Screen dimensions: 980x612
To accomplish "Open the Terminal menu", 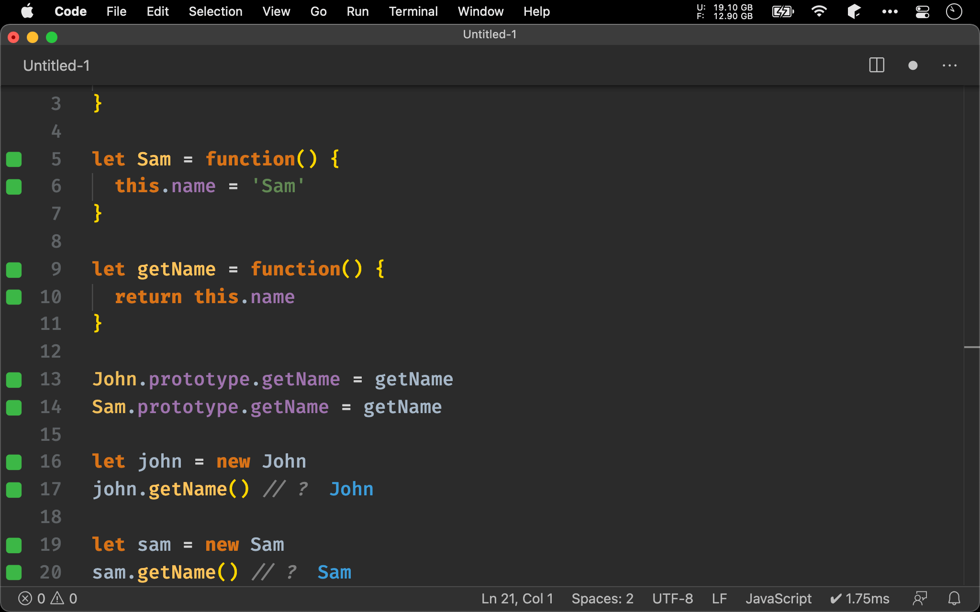I will pos(412,11).
